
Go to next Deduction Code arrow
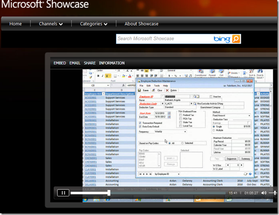click(192, 104)
